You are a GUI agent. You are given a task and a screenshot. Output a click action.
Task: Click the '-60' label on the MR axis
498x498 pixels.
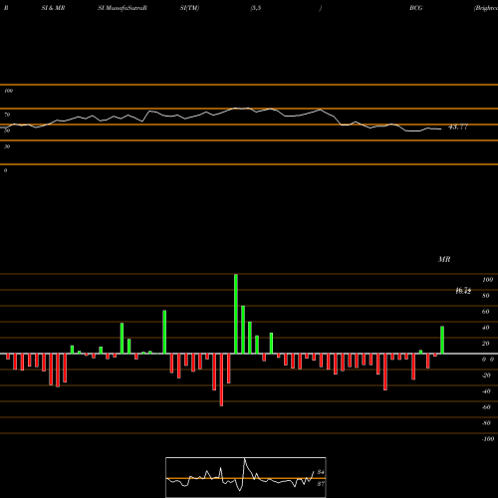486,407
